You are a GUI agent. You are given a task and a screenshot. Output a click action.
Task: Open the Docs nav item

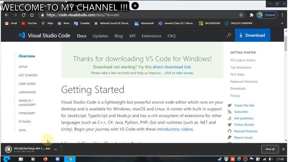[x=82, y=36]
